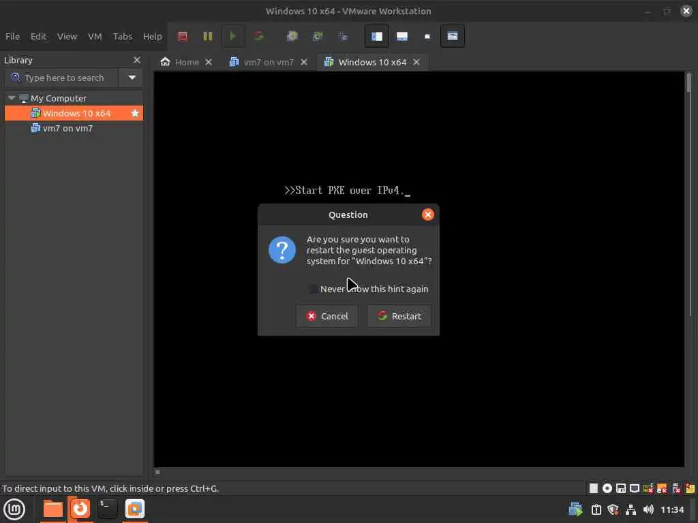Click the VMware tray icon in system panel
698x523 pixels.
click(x=575, y=509)
